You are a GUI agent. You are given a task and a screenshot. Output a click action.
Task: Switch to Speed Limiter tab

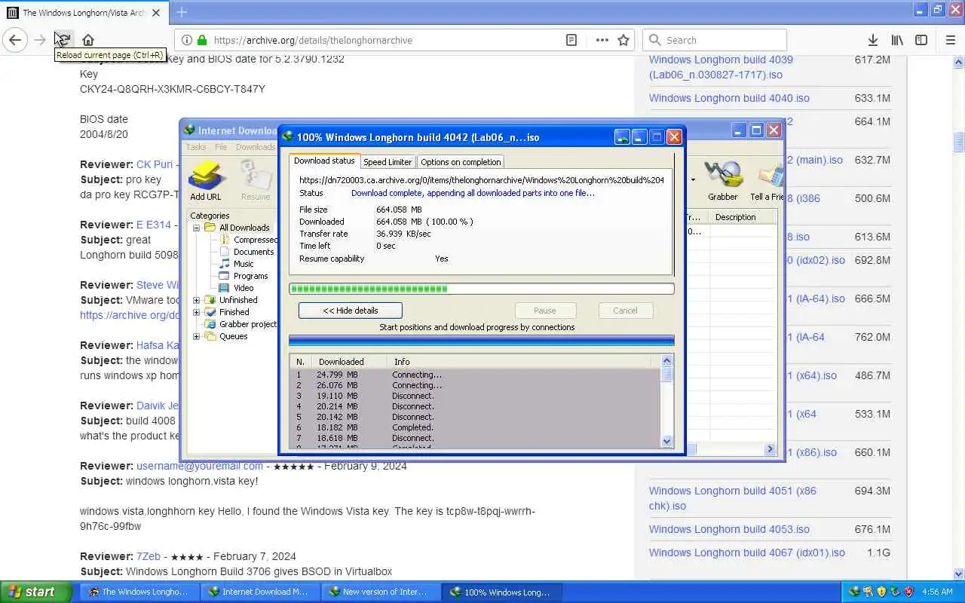pos(388,162)
